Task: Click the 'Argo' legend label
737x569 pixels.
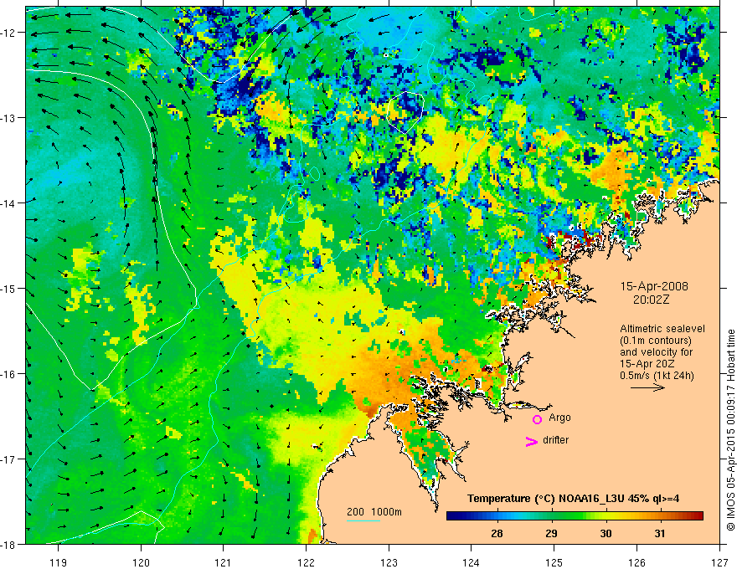Action: click(559, 418)
